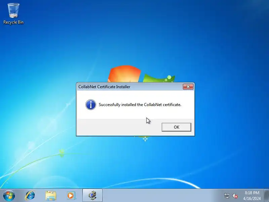Screen dimensions: 269x202
Task: Select the "Successfully installed the CollabNet certificate." message
Action: point(140,105)
